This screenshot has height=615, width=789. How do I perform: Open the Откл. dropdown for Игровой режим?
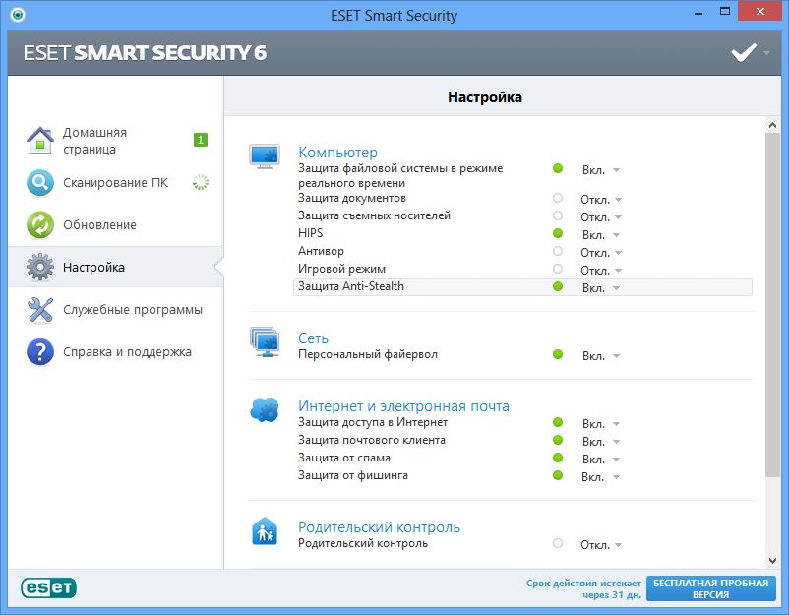tap(601, 271)
